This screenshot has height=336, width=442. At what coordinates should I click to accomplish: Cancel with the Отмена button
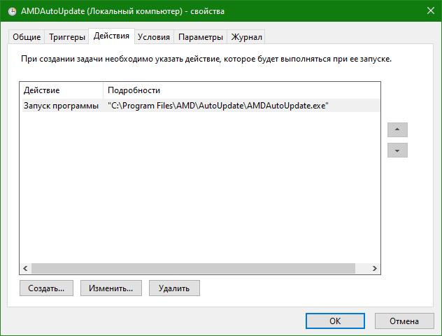pos(404,321)
